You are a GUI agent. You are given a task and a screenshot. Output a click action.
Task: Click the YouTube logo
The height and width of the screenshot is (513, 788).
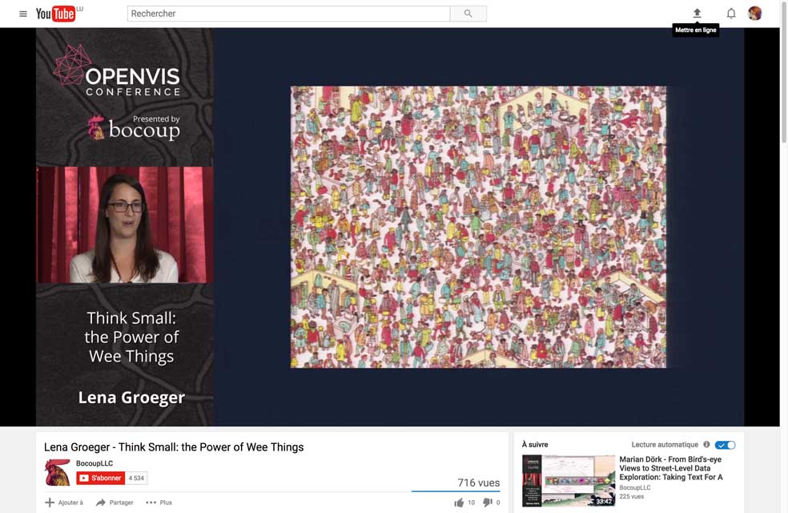56,14
